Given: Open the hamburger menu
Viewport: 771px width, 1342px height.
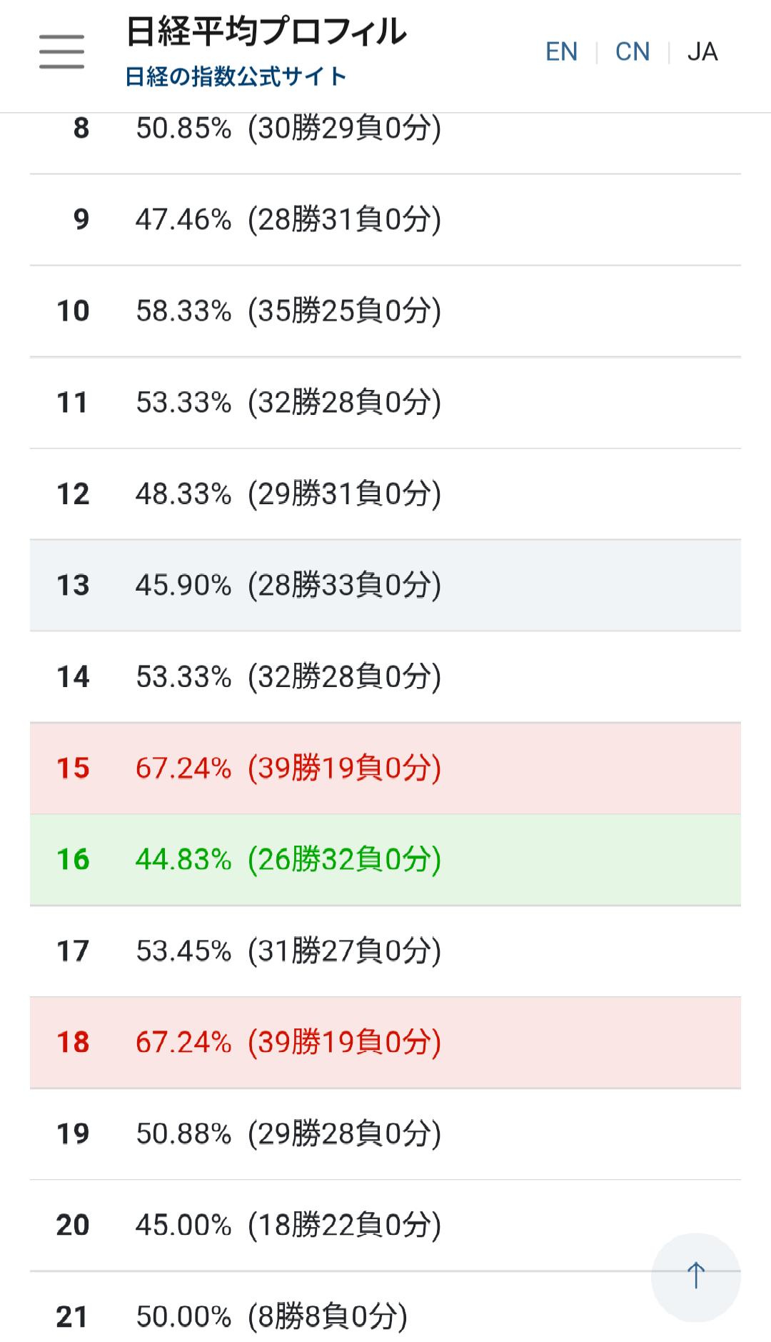Looking at the screenshot, I should point(61,52).
